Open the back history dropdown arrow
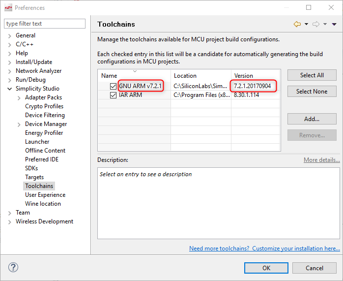This screenshot has width=343, height=281. pos(307,24)
